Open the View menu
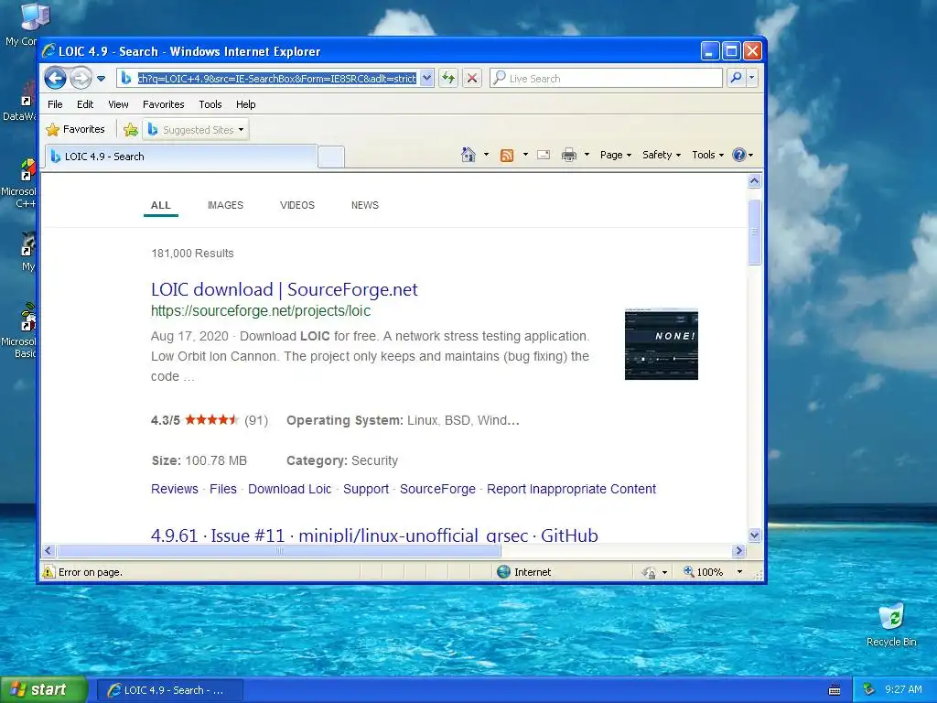Screen dimensions: 937x703 [118, 104]
